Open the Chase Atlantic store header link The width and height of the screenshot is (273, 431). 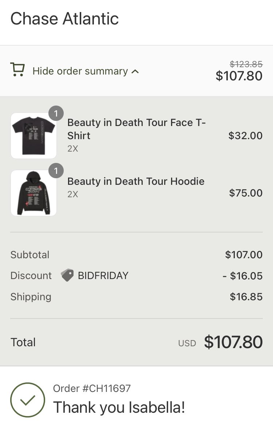click(x=64, y=19)
